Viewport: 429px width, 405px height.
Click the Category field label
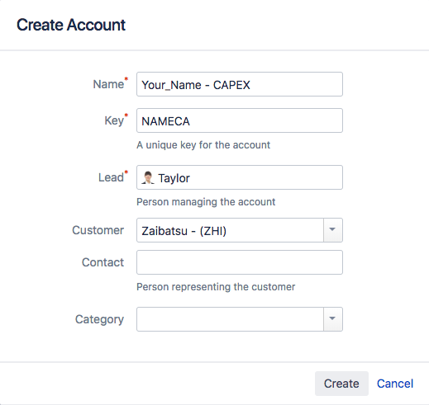pyautogui.click(x=99, y=319)
